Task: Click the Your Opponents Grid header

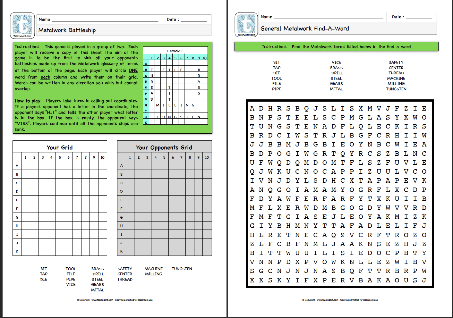Action: (x=164, y=147)
